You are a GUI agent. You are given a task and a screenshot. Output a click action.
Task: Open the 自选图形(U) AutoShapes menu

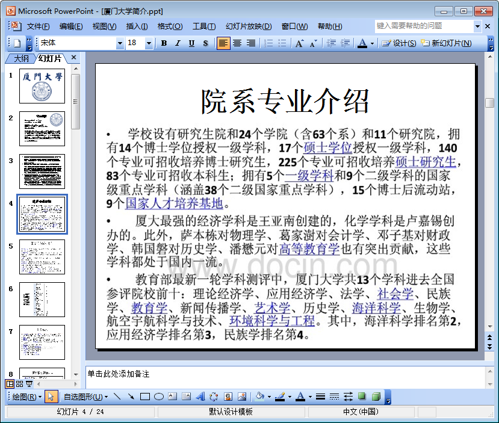tap(85, 397)
